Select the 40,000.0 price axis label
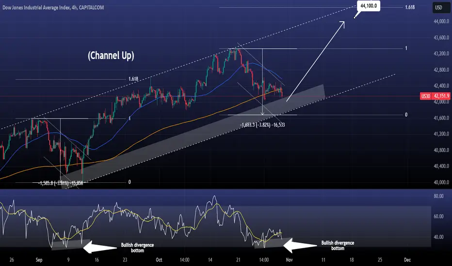Viewport: 452px width, 266px height. click(x=441, y=182)
